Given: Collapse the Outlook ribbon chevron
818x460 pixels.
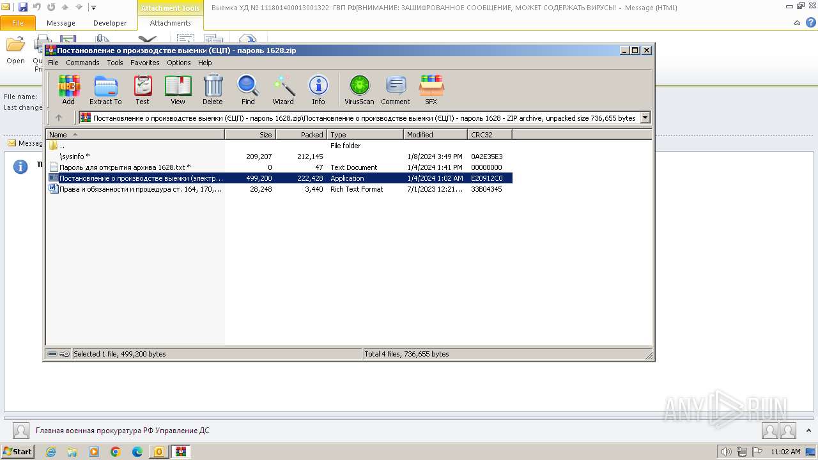Looking at the screenshot, I should 797,23.
